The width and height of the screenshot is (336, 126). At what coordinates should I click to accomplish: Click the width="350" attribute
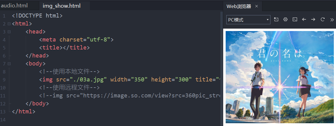(129, 80)
